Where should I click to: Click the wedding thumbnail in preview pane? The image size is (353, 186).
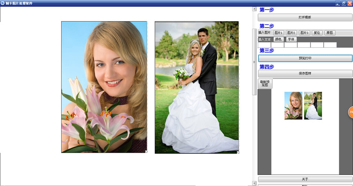[313, 106]
